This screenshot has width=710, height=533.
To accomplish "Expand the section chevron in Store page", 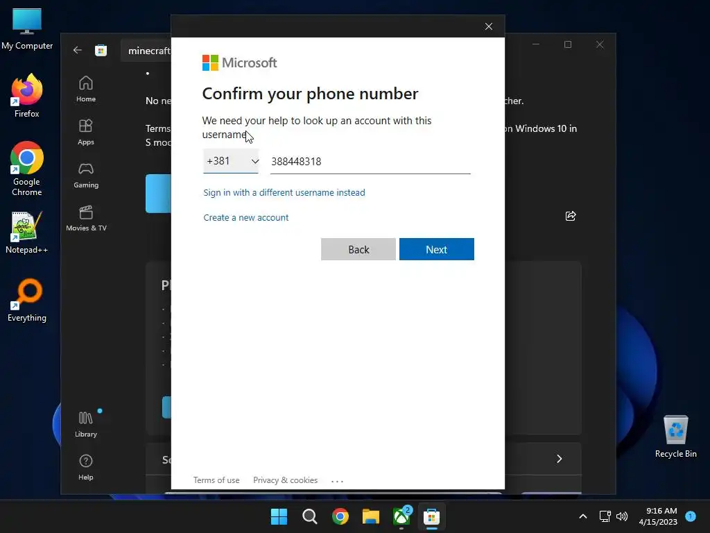I will click(560, 459).
